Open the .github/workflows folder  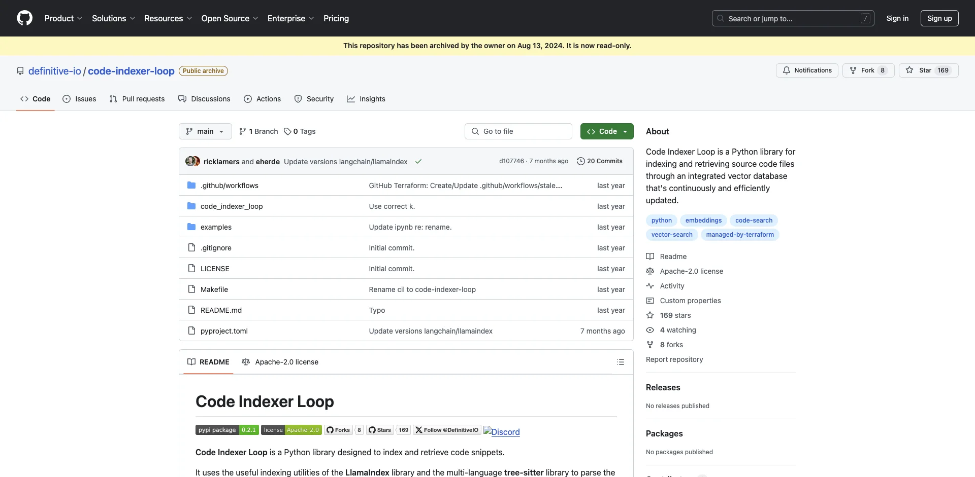(x=230, y=186)
